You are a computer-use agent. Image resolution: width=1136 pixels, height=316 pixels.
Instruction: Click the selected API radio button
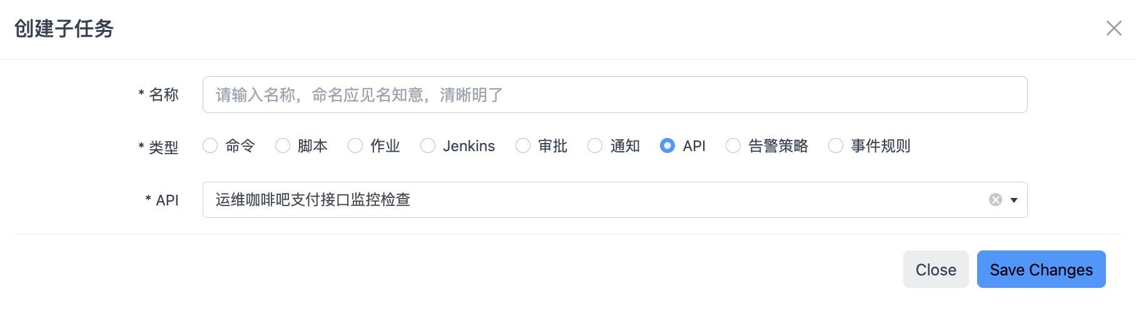[x=667, y=146]
